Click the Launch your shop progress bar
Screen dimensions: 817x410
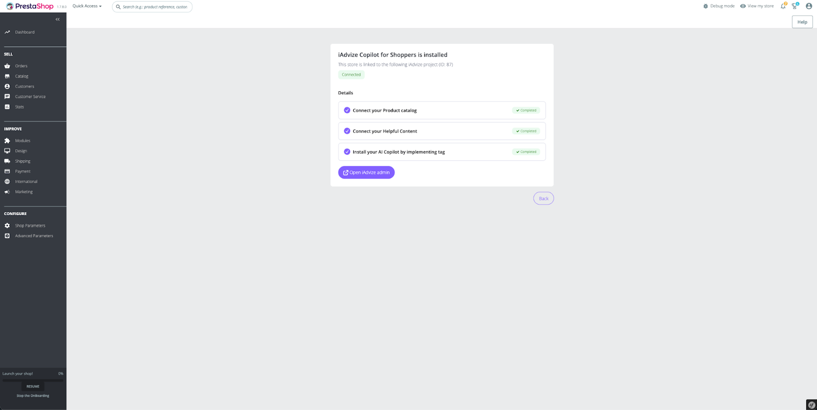(33, 380)
